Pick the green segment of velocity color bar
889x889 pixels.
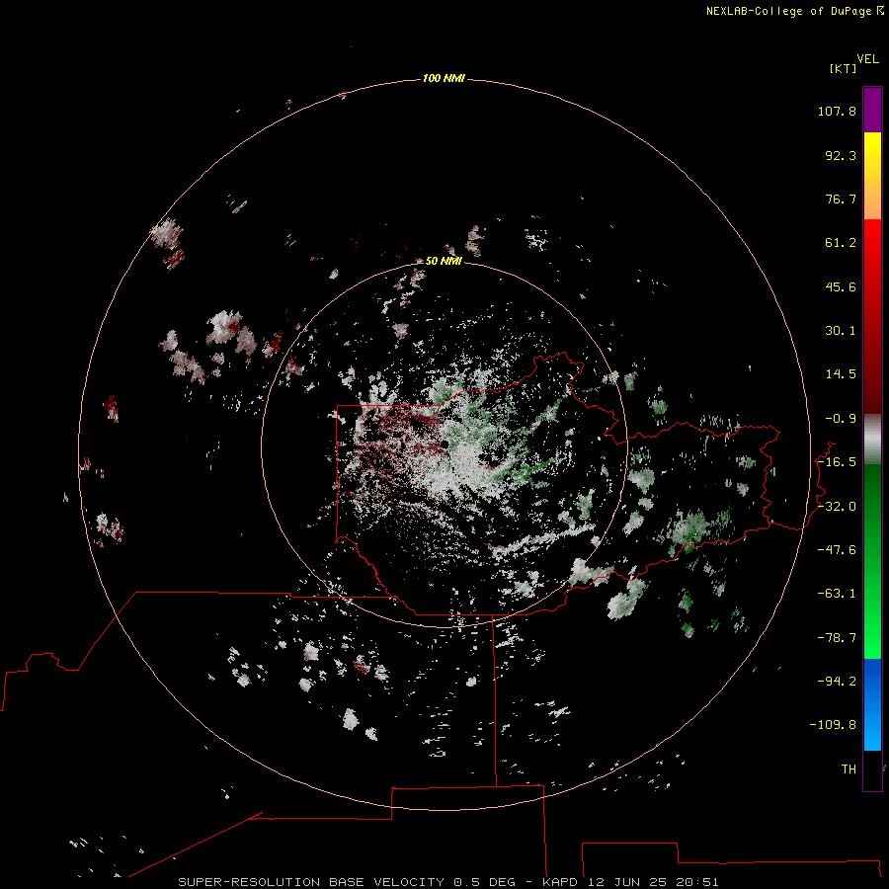click(872, 561)
